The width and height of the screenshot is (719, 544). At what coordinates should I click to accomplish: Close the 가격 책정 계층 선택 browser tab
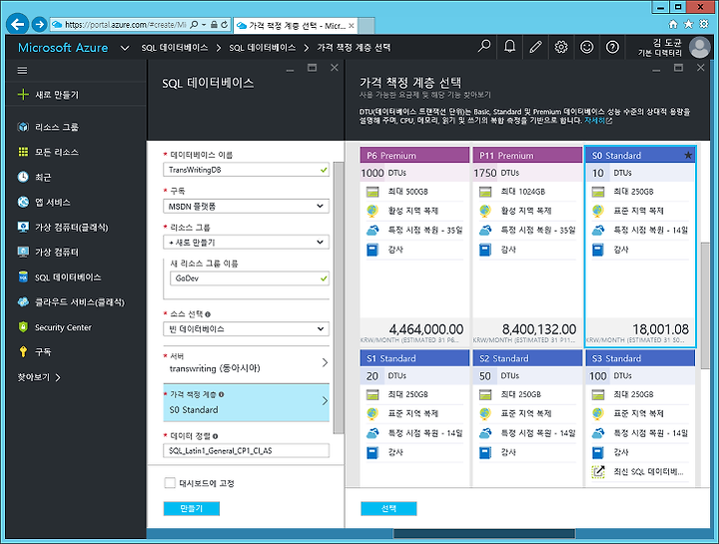(x=352, y=26)
